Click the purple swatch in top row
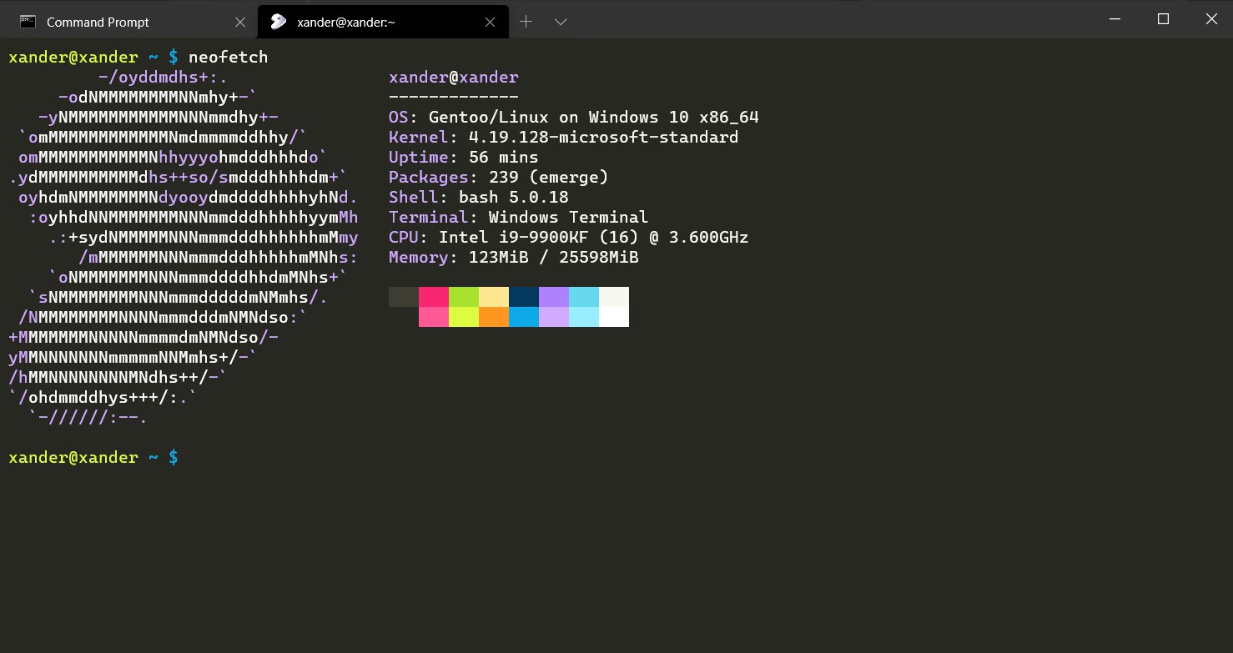The image size is (1233, 653). click(554, 297)
